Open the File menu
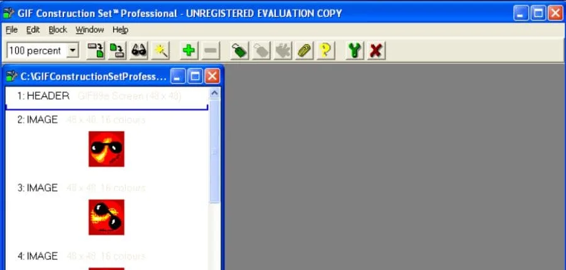Screen dimensions: 566x270 point(11,30)
